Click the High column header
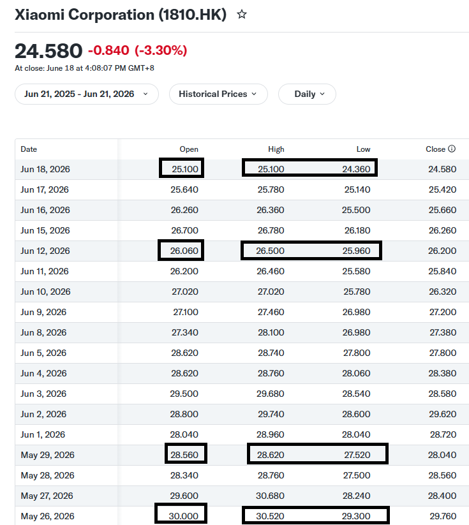Viewport: 469px width, 525px height. (x=276, y=149)
